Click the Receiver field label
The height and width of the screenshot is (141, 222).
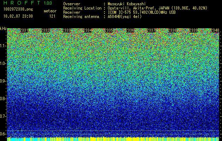click(x=72, y=12)
